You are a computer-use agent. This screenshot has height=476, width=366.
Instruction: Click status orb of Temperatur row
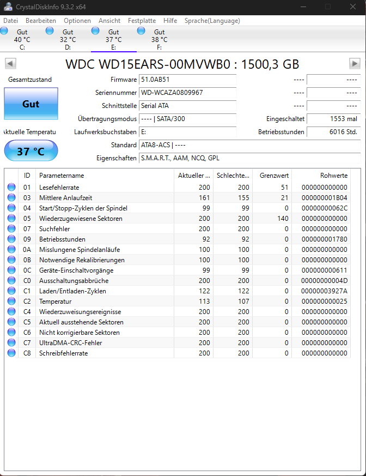point(11,301)
